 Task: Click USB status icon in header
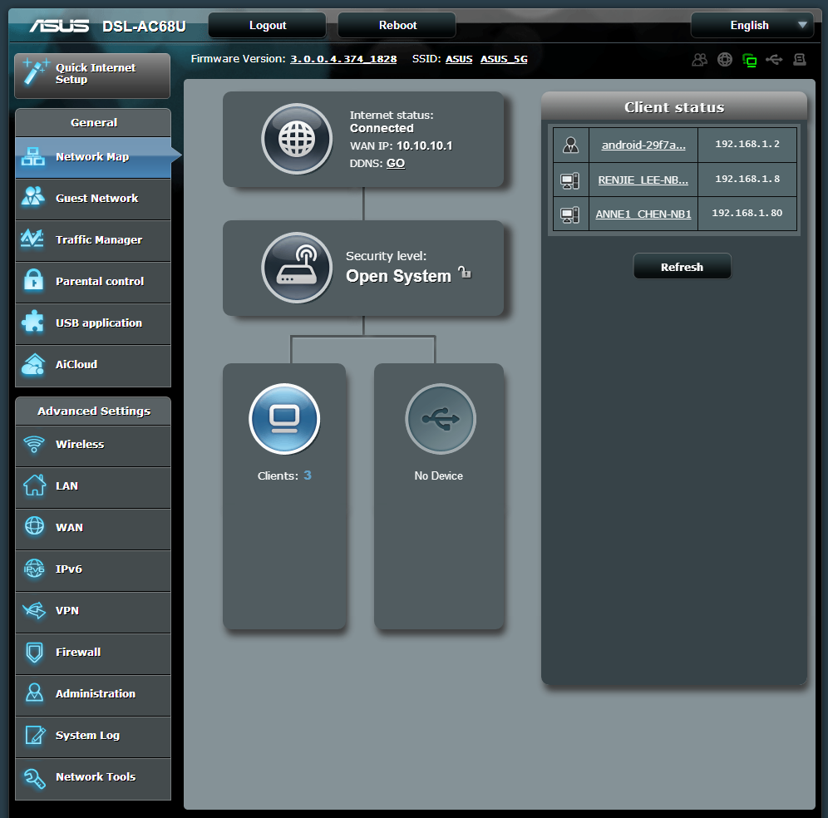point(774,59)
